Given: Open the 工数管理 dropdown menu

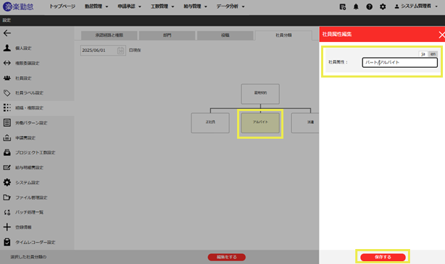Looking at the screenshot, I should pos(162,6).
